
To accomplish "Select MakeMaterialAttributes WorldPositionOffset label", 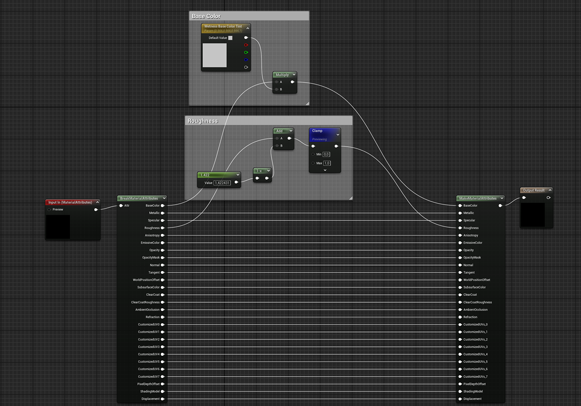I will coord(477,280).
